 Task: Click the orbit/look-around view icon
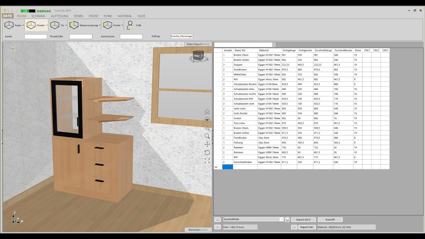pyautogui.click(x=207, y=120)
